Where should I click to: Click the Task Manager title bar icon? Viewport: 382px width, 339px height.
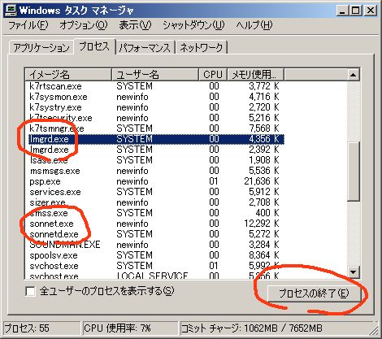pyautogui.click(x=11, y=10)
